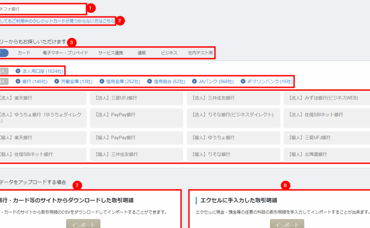Click the arrow icon next to JFマリンバンク (15社)
Screen dimensions: 370x228
click(243, 82)
